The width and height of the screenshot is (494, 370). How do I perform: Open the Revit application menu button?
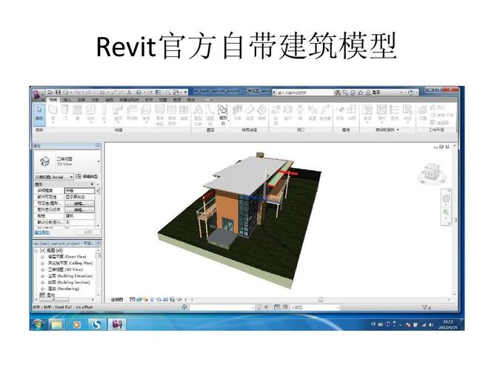(x=38, y=93)
